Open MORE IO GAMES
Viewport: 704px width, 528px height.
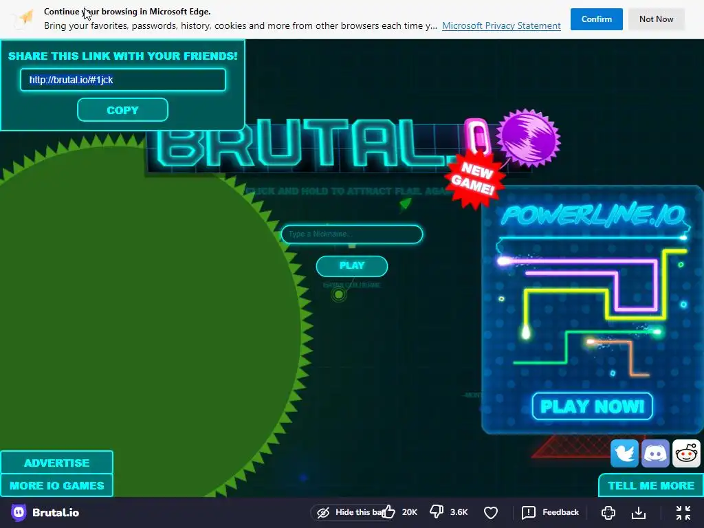click(56, 485)
